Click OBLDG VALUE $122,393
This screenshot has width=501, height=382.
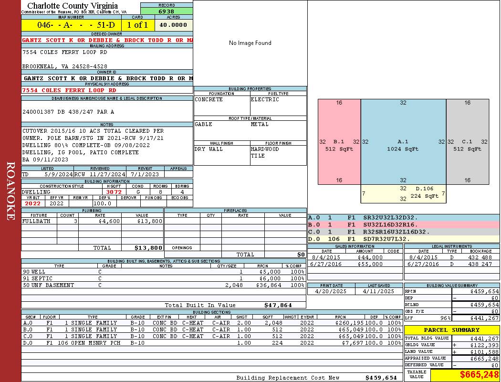484,345
